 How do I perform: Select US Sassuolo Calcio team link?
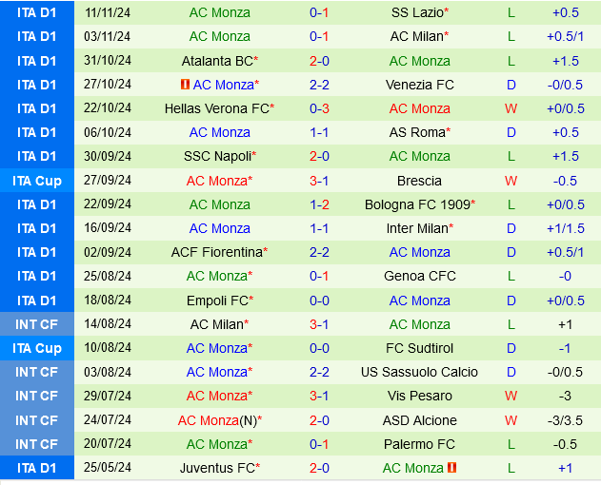pyautogui.click(x=419, y=372)
